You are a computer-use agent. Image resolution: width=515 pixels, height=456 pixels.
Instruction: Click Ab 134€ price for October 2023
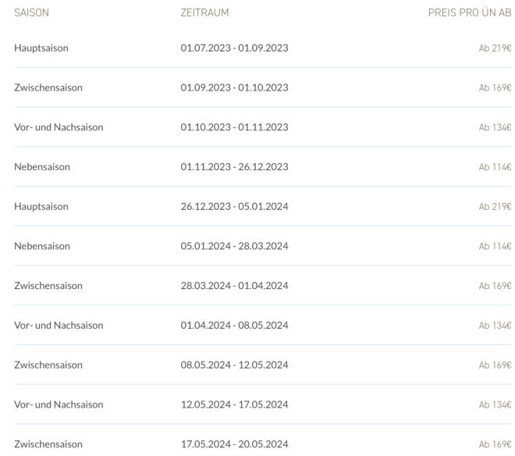click(x=495, y=127)
